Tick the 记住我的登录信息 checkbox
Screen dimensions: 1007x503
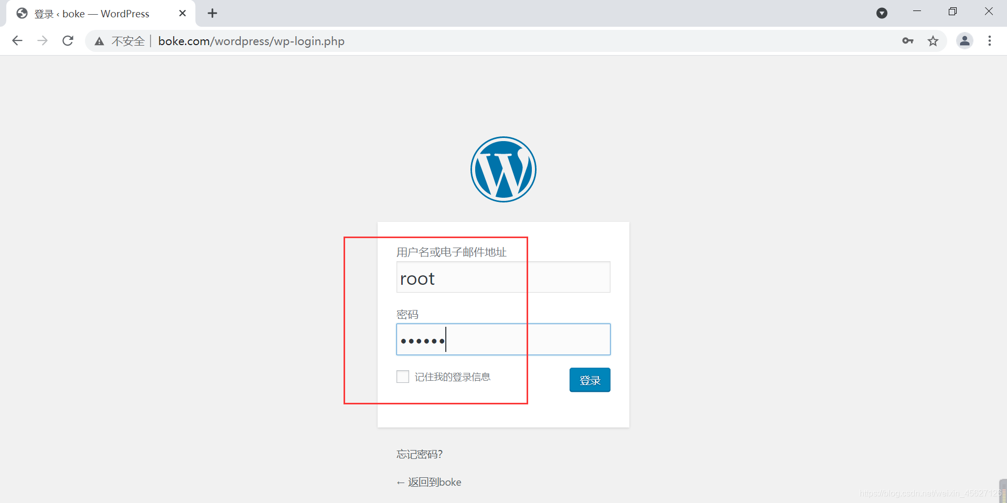click(x=403, y=377)
